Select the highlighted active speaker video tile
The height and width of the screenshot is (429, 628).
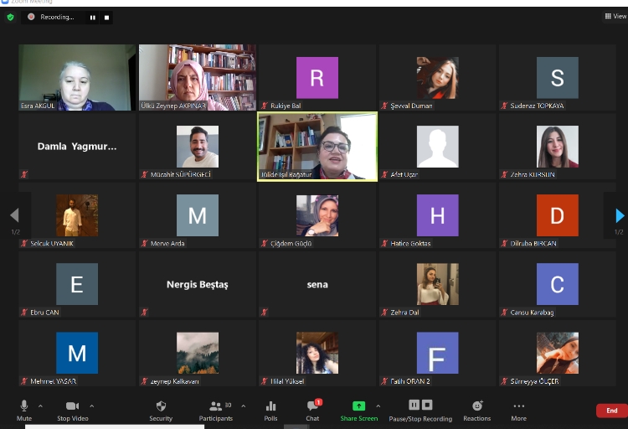click(x=317, y=147)
